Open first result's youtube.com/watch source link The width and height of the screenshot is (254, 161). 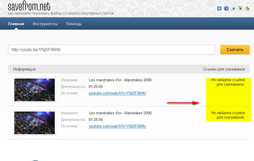pos(117,93)
